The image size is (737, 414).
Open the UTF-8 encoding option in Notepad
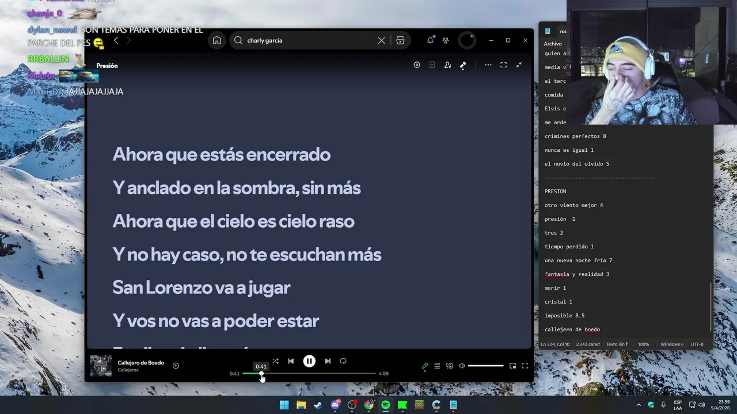point(697,344)
